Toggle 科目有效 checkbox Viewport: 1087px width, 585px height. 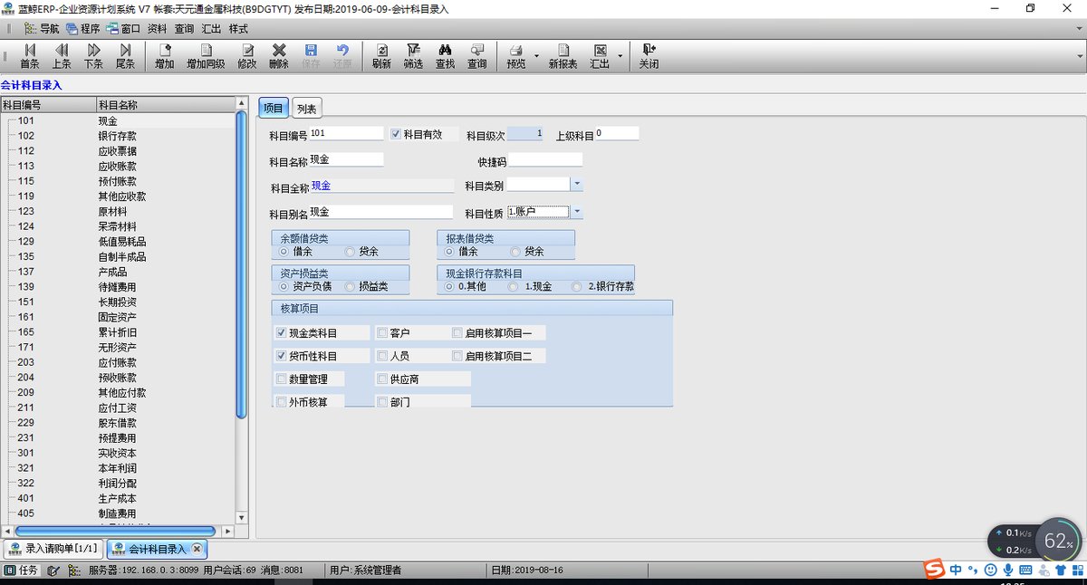point(396,134)
